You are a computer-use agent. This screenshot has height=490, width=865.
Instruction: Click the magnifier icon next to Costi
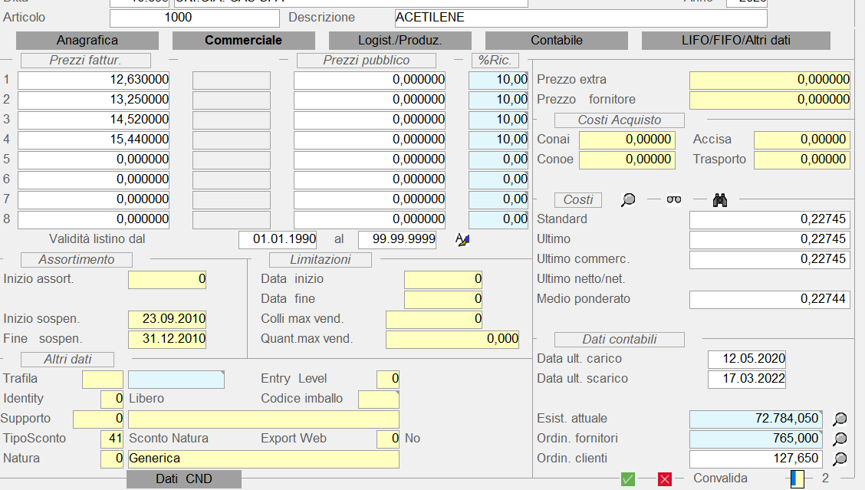[x=628, y=200]
